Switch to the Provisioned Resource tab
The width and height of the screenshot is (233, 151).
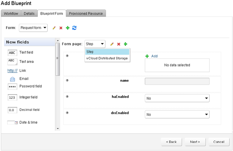pos(86,13)
